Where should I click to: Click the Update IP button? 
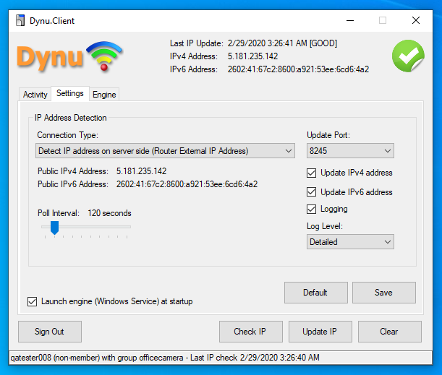click(x=320, y=332)
